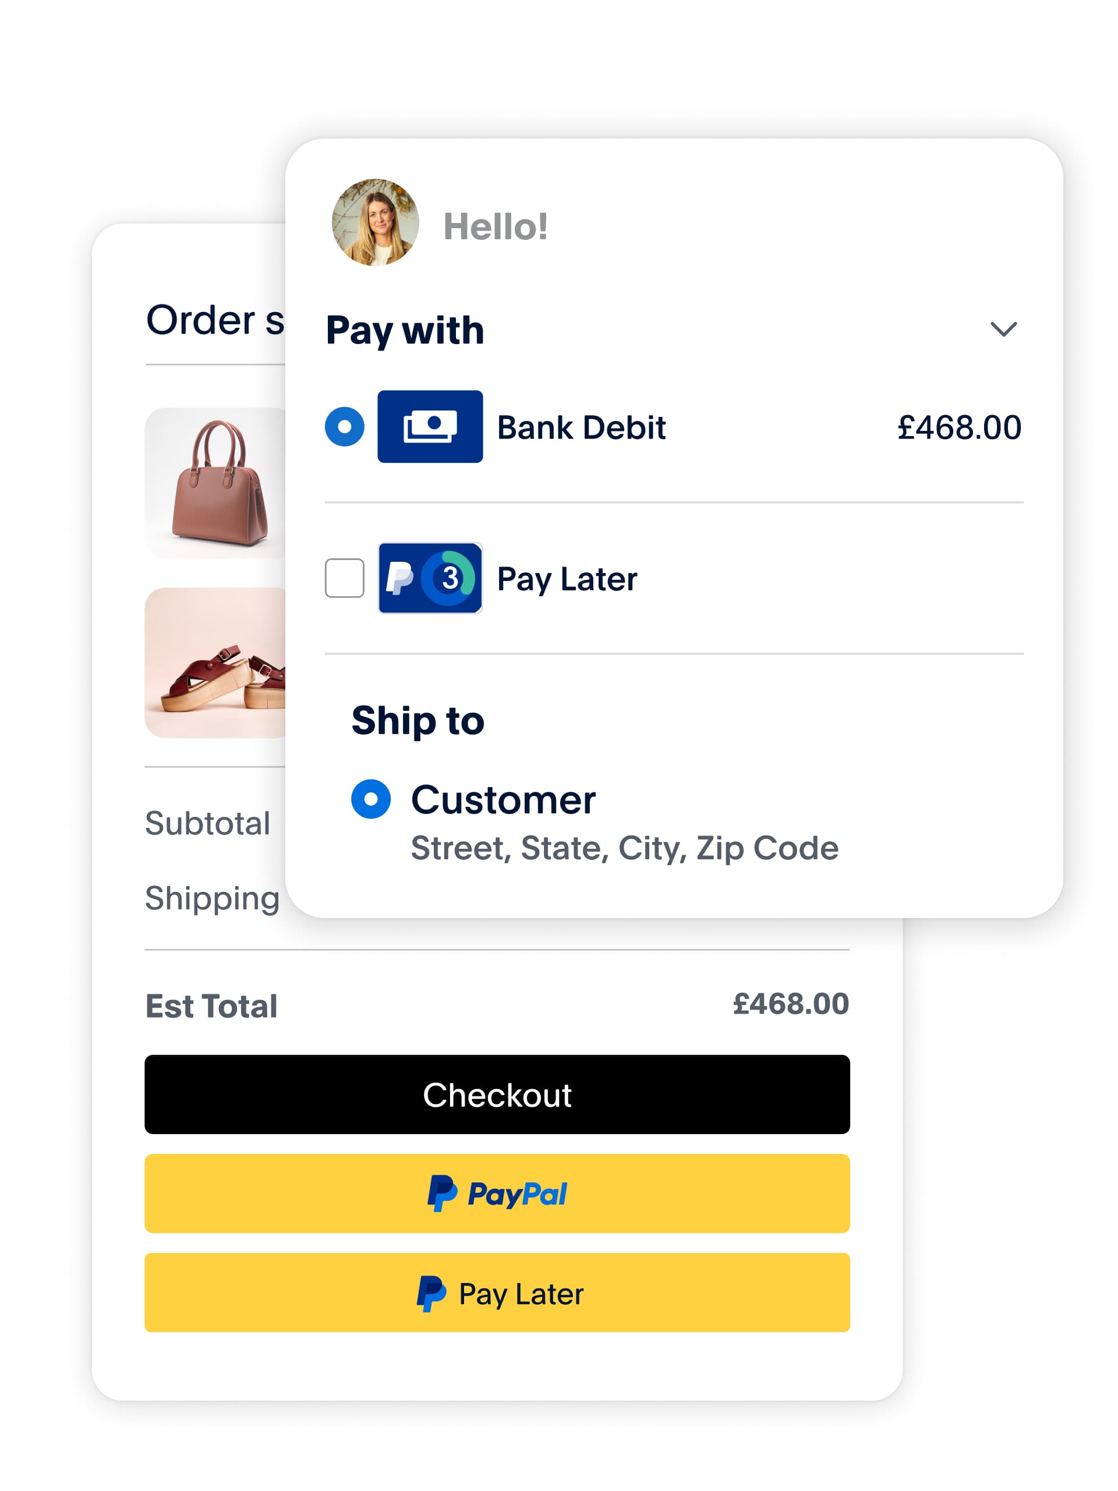The width and height of the screenshot is (1118, 1491).
Task: Select the Bank Debit radio button
Action: (x=345, y=427)
